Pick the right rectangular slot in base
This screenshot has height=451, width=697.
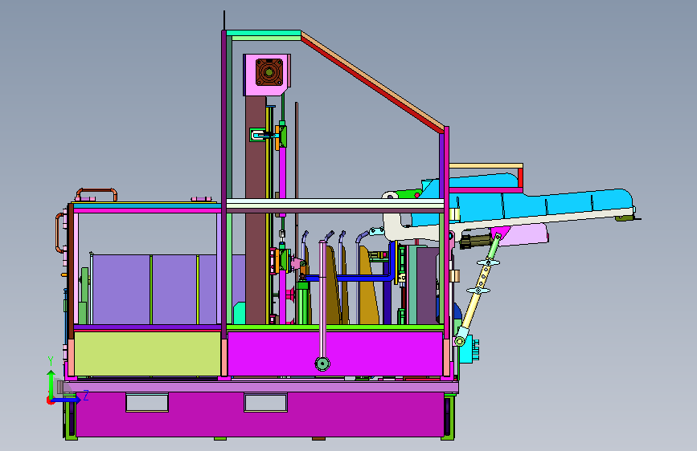266,403
